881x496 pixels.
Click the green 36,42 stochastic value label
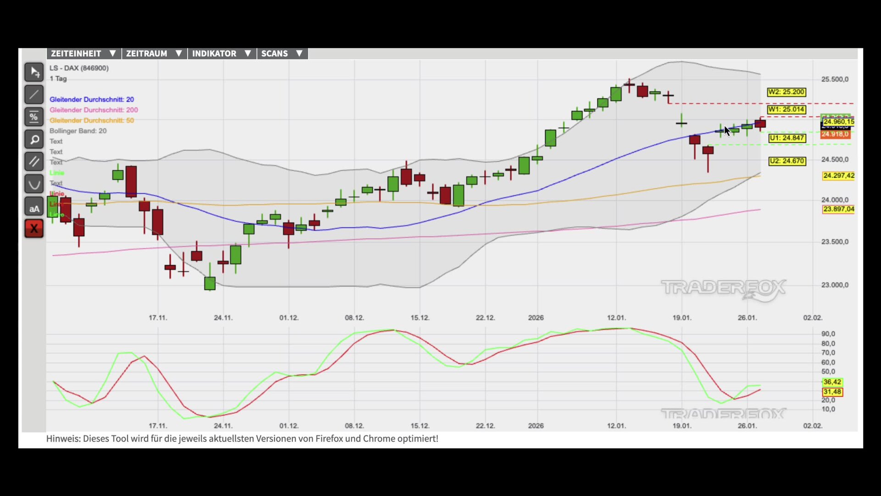pyautogui.click(x=831, y=382)
